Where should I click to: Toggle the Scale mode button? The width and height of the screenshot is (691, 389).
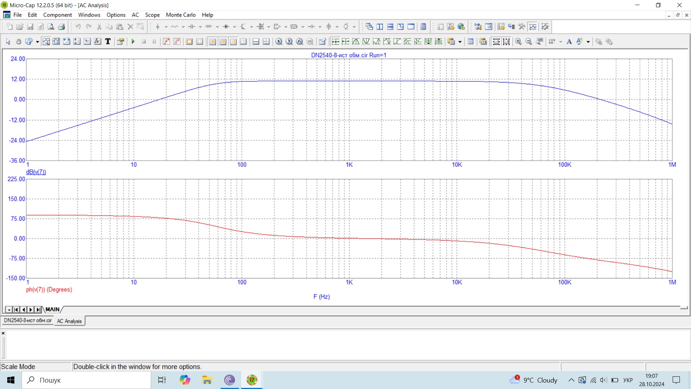coord(46,42)
